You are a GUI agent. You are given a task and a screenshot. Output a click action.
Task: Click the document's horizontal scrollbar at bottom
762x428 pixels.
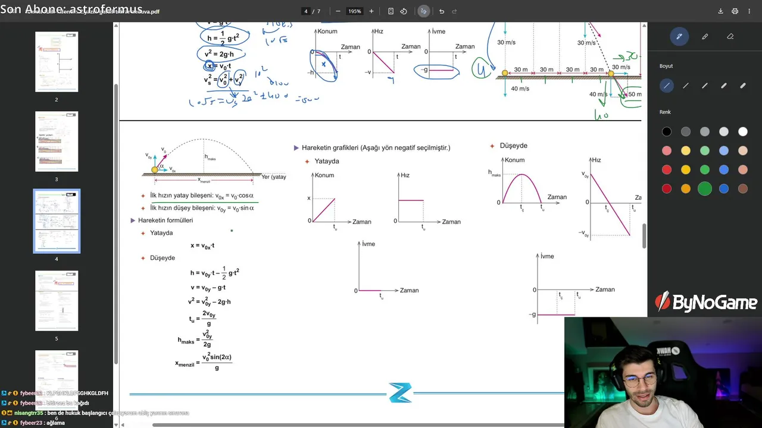[358, 424]
